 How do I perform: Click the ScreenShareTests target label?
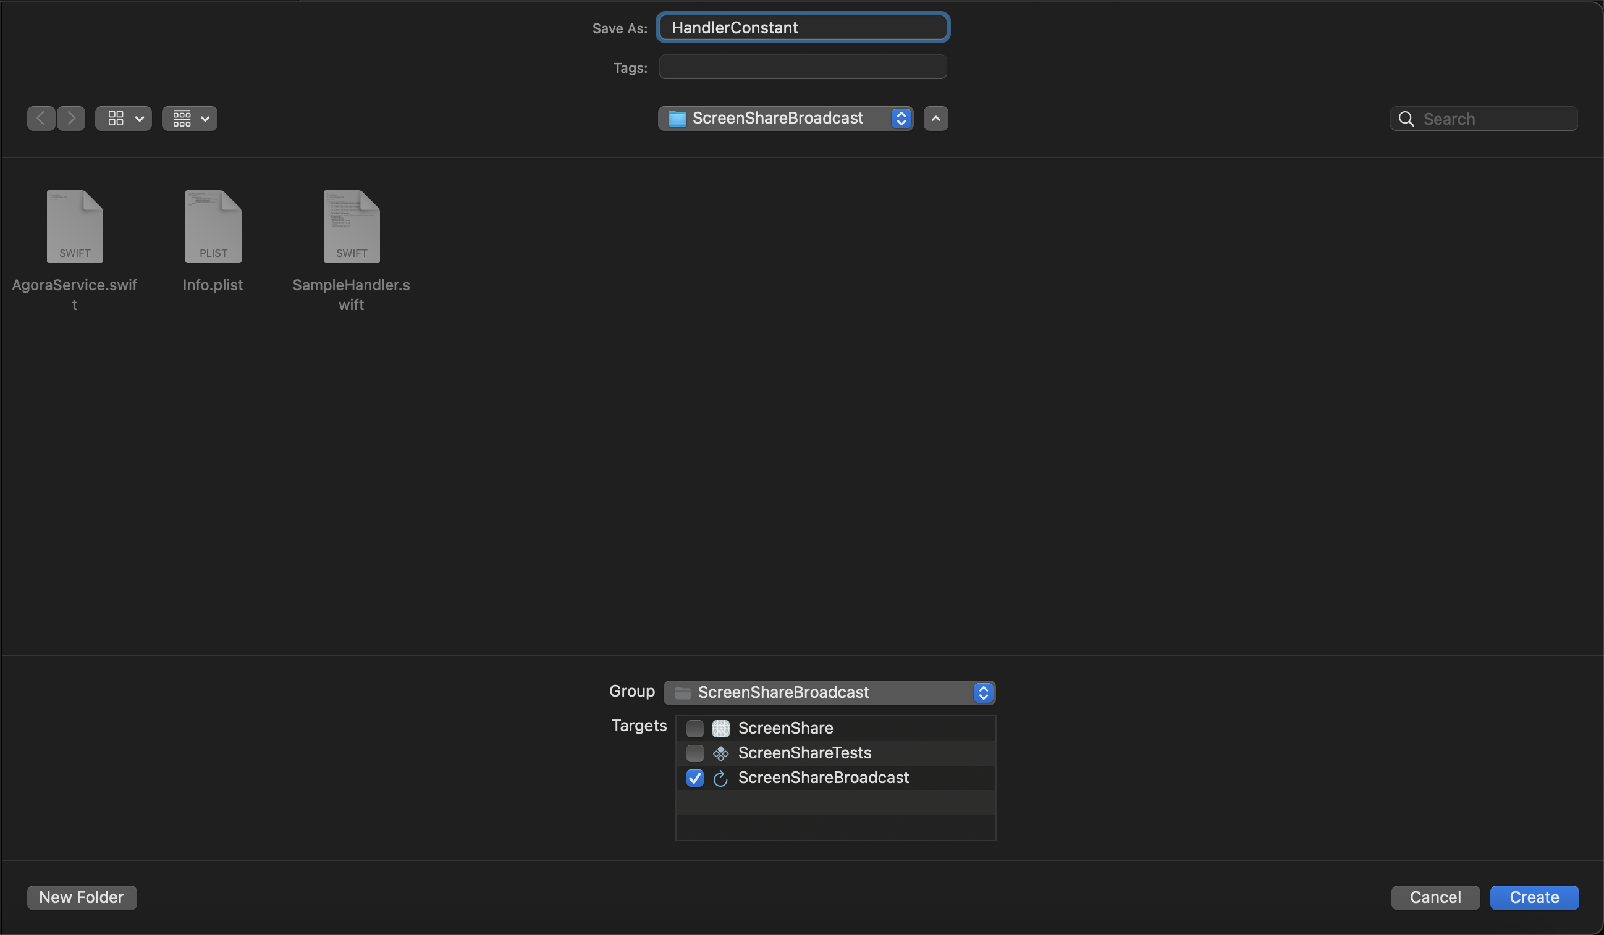tap(804, 753)
